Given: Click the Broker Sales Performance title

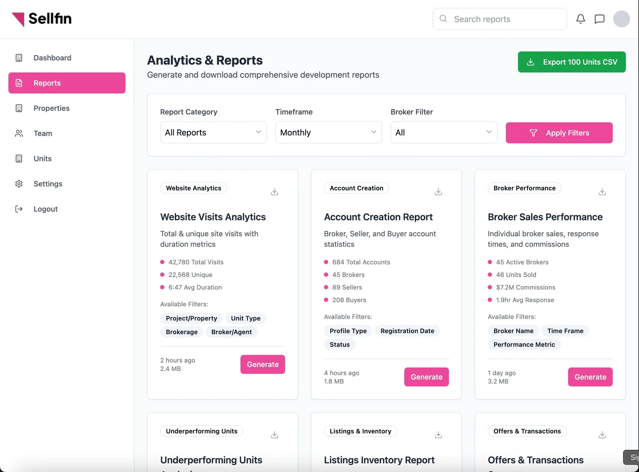Looking at the screenshot, I should tap(545, 217).
